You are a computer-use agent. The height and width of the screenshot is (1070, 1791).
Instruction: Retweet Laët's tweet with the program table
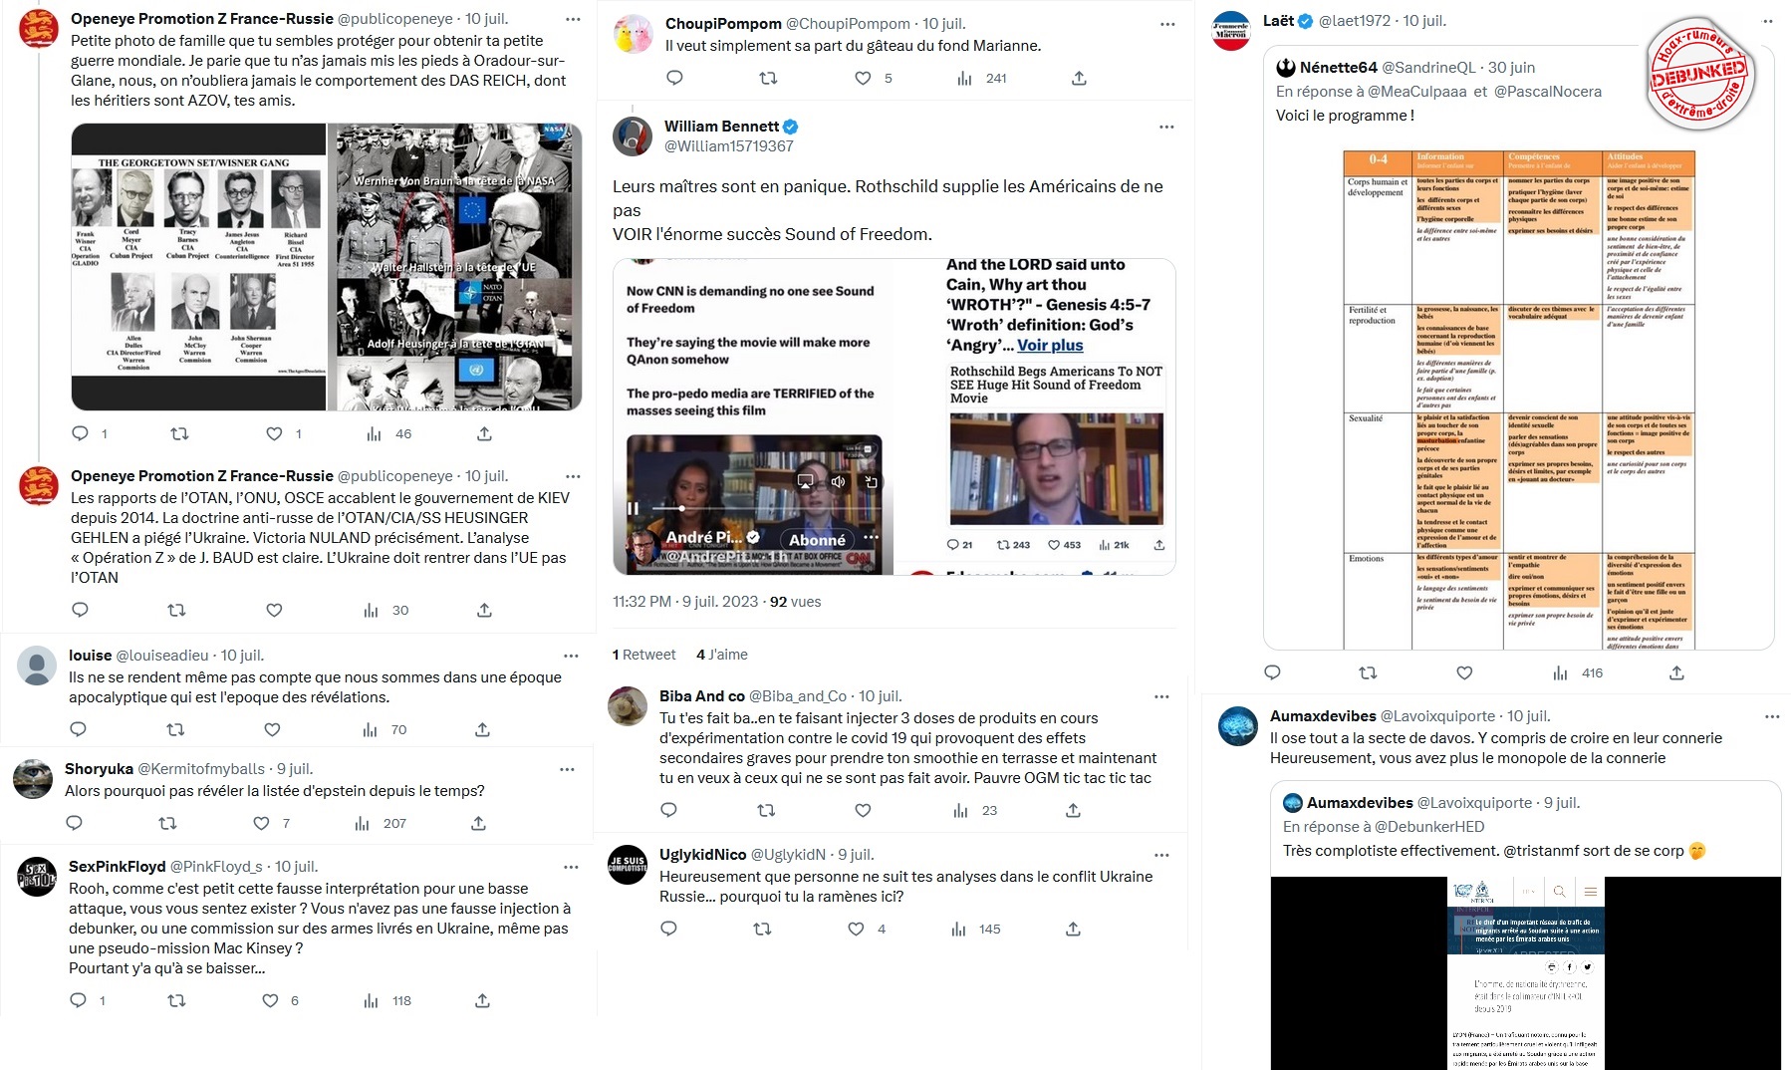point(1368,672)
